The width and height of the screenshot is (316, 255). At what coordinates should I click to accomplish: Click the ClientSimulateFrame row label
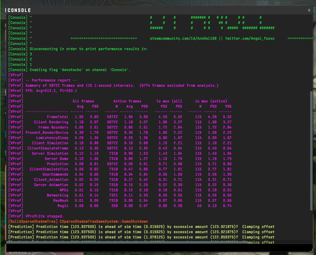(48, 148)
